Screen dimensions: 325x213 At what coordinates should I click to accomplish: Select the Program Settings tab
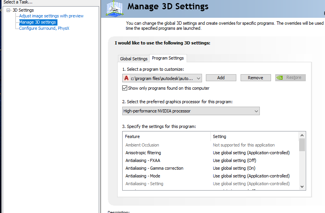click(x=168, y=58)
